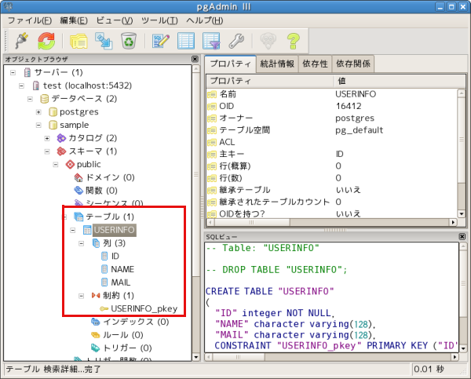Screen dimensions: 471x379
Task: Expand the postgres database node
Action: point(38,112)
